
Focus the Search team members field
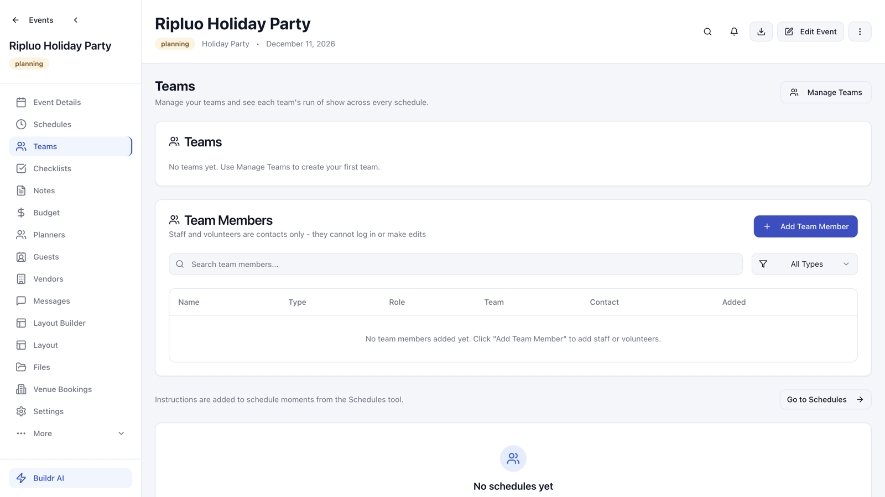point(456,264)
